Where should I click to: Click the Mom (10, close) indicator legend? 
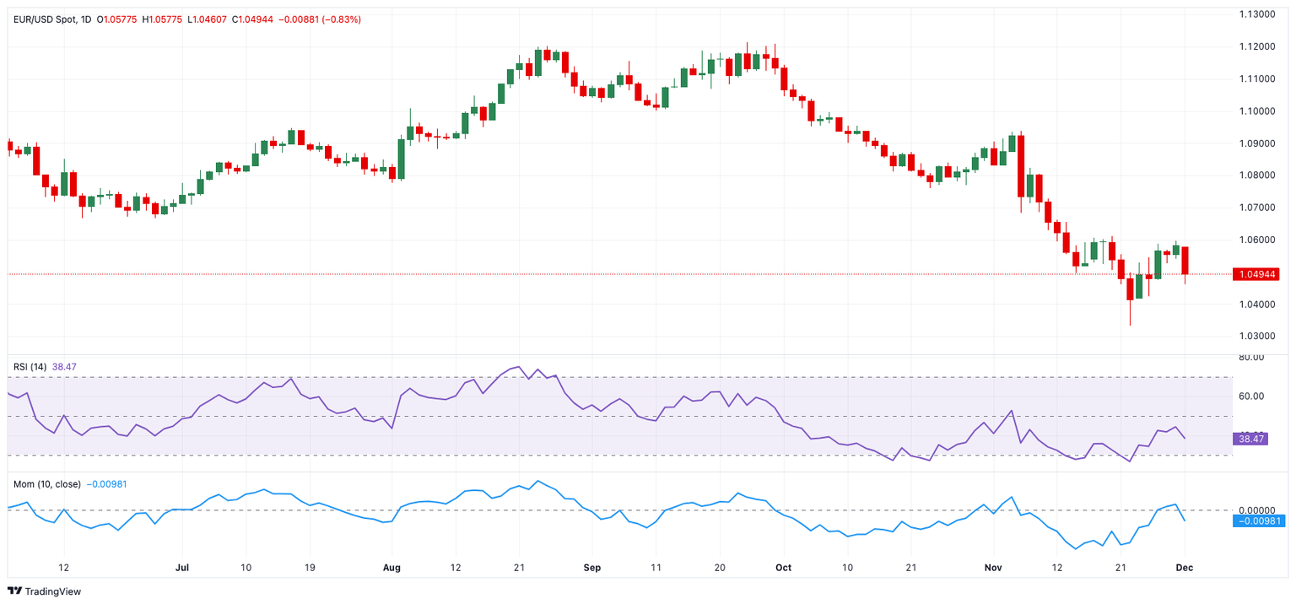[x=47, y=484]
